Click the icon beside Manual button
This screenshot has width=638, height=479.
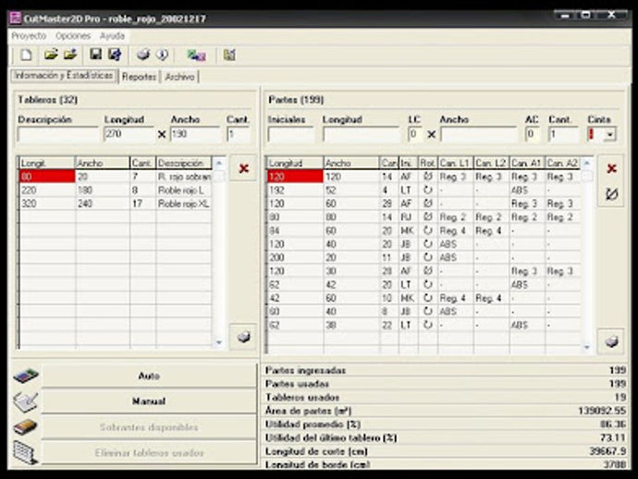click(x=26, y=401)
